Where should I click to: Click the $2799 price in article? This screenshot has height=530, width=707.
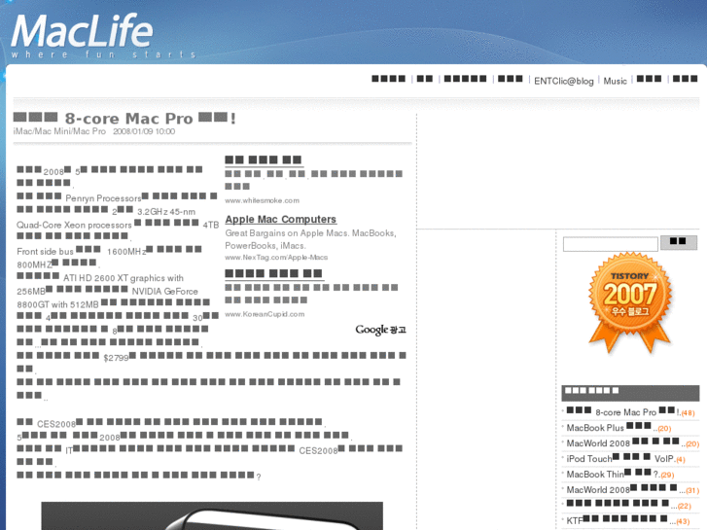pyautogui.click(x=116, y=358)
